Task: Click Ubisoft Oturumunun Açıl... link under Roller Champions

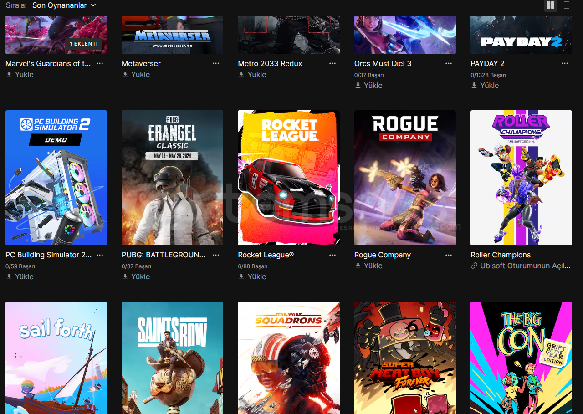Action: [x=521, y=266]
